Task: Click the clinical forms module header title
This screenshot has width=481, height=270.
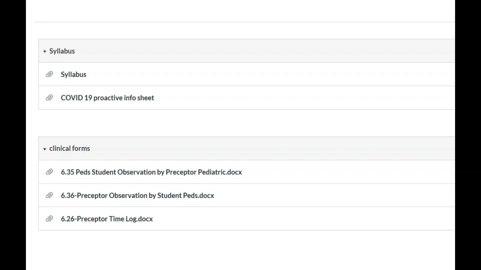Action: [70, 148]
